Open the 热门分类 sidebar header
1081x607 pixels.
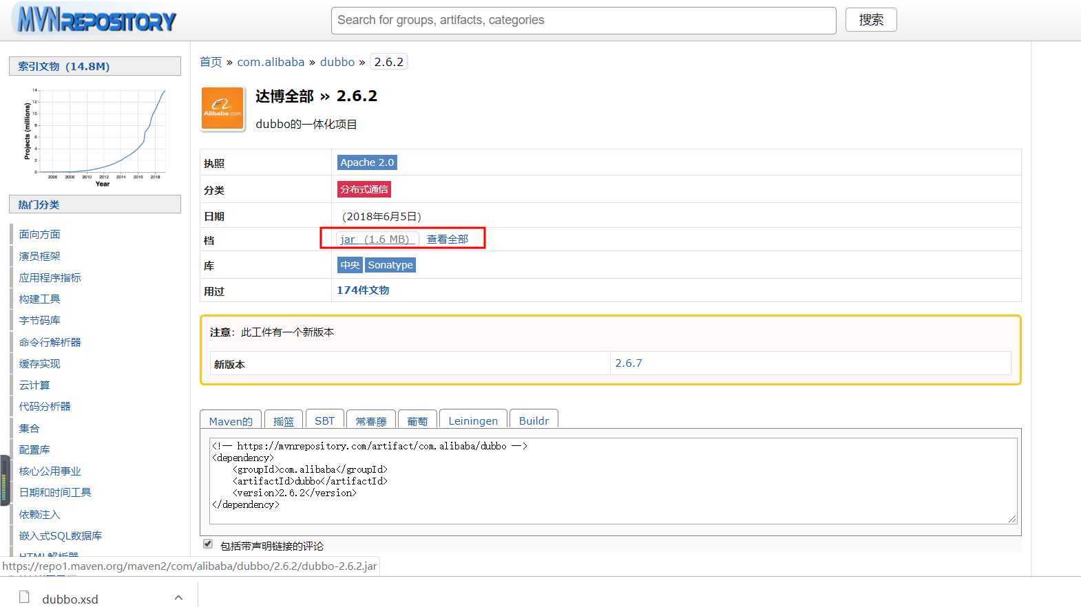coord(95,204)
